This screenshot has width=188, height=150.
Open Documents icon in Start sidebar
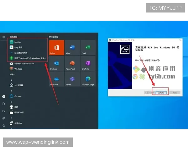4,104
